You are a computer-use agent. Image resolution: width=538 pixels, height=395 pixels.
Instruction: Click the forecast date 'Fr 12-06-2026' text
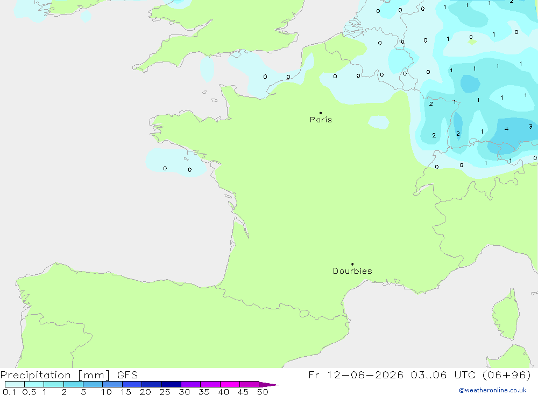tap(356, 375)
